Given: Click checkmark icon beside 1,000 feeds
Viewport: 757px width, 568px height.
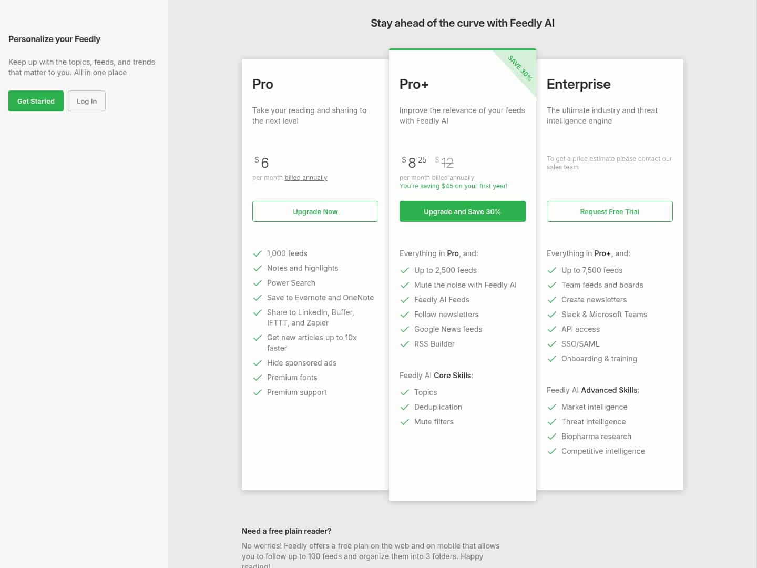Looking at the screenshot, I should pyautogui.click(x=258, y=253).
